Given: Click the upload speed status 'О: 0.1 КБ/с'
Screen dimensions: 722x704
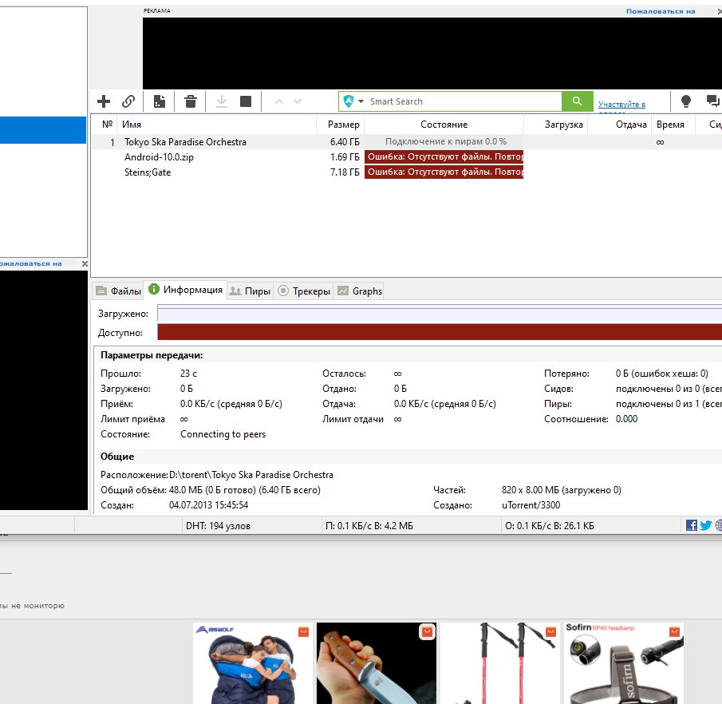Looking at the screenshot, I should [x=550, y=526].
